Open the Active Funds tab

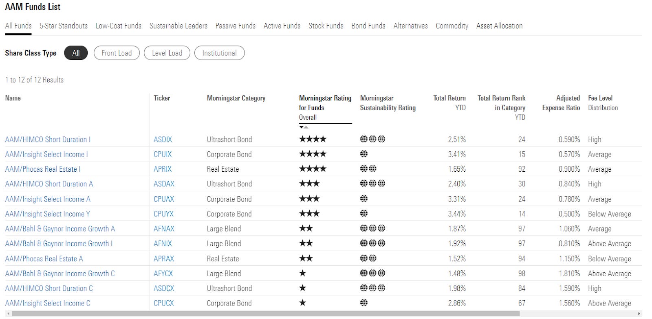click(x=282, y=26)
